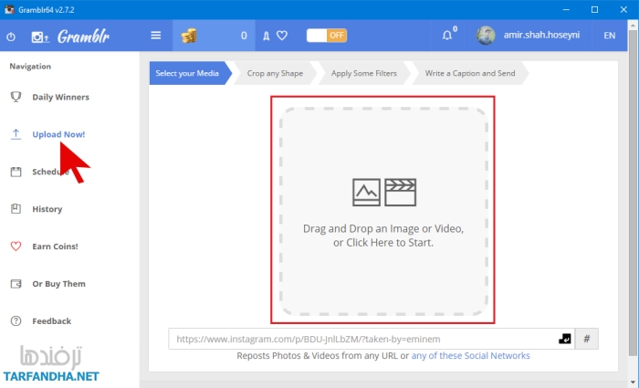The width and height of the screenshot is (639, 388).
Task: Maximize the Gramblr64 window
Action: click(594, 10)
